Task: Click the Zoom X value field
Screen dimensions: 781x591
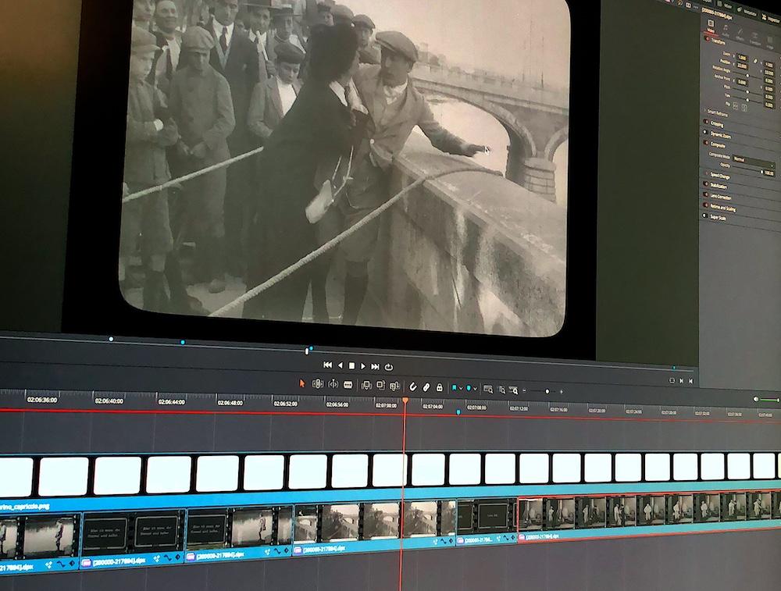Action: 742,58
